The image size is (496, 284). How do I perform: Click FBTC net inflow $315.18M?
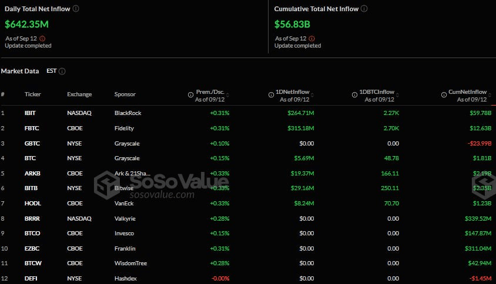click(x=300, y=129)
